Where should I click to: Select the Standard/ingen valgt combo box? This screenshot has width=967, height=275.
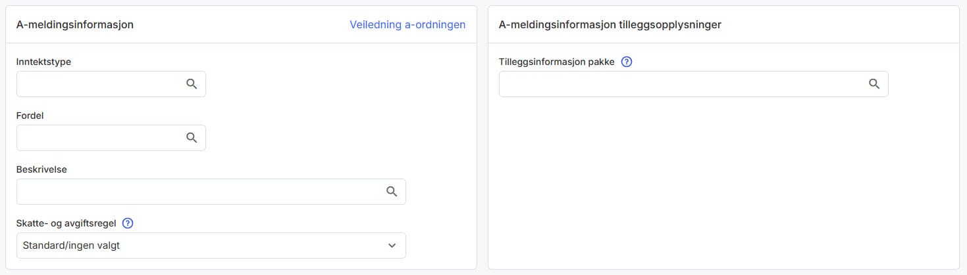[x=197, y=245]
